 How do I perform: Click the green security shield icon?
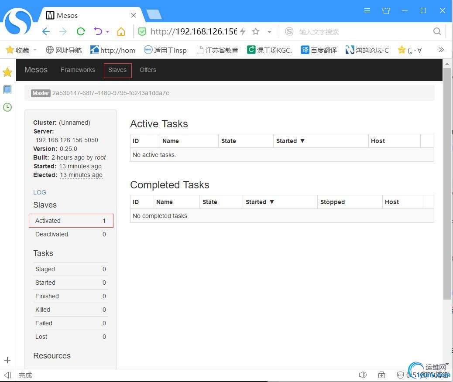[x=142, y=31]
